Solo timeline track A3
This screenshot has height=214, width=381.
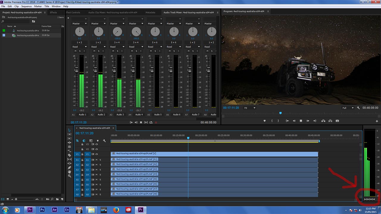pyautogui.click(x=100, y=170)
